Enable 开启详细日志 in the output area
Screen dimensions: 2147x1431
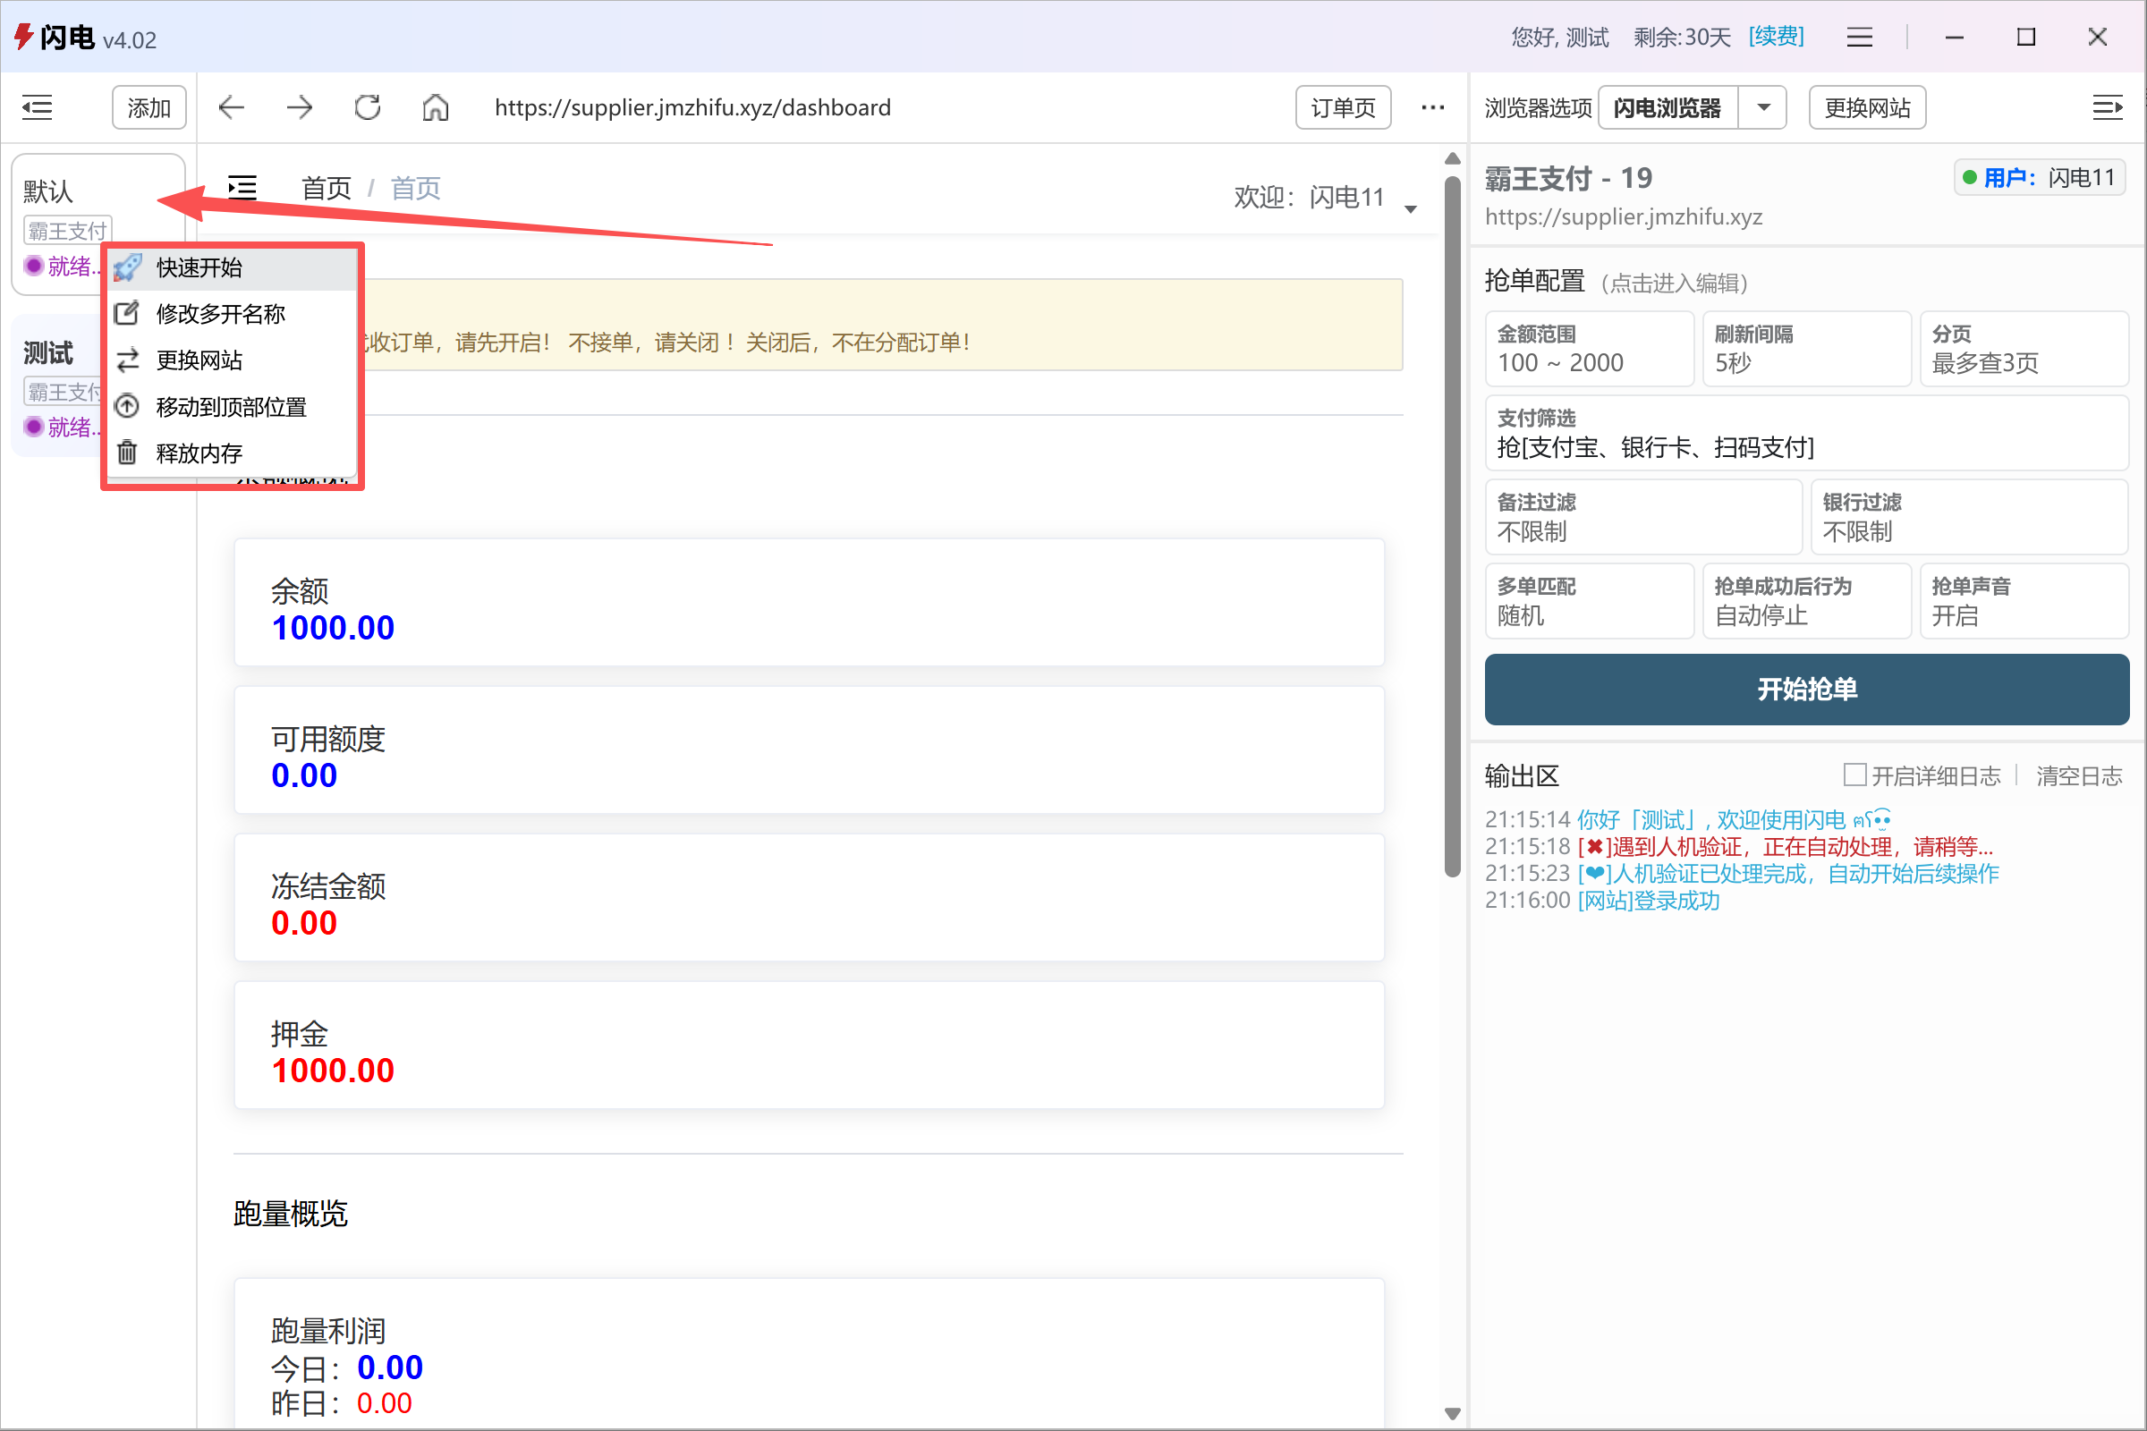pos(1854,775)
